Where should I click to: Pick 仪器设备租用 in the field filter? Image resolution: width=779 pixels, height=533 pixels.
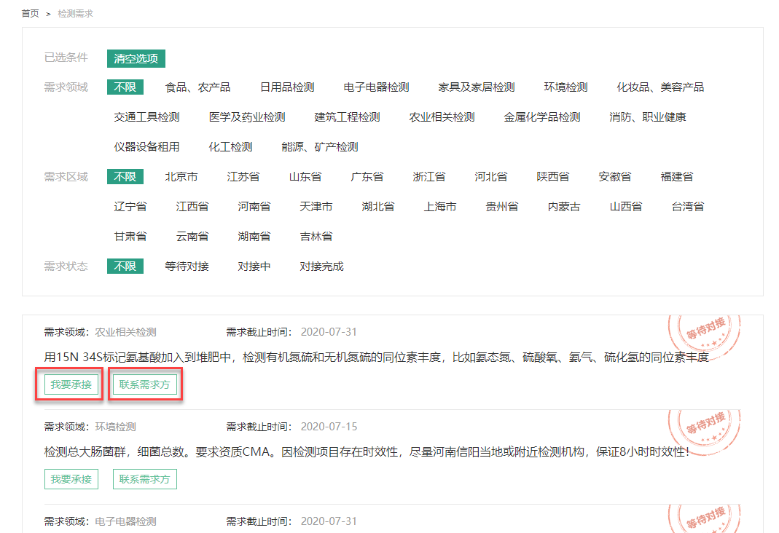click(146, 147)
